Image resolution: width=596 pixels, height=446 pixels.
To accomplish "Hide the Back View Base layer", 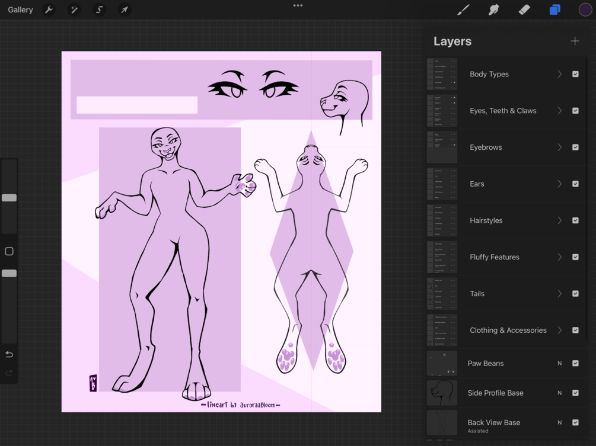I will tap(575, 422).
